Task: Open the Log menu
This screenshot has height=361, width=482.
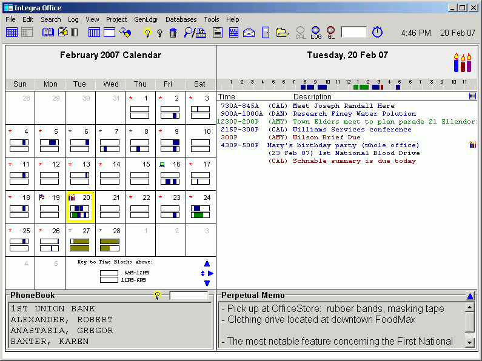Action: coord(73,19)
